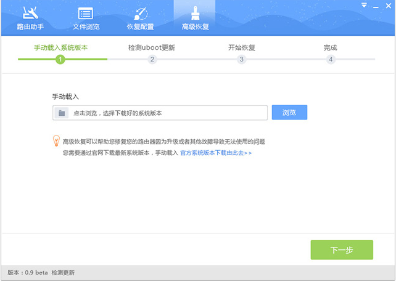Click the 手动载入系统版本 step label
This screenshot has height=282, width=396.
coord(61,47)
